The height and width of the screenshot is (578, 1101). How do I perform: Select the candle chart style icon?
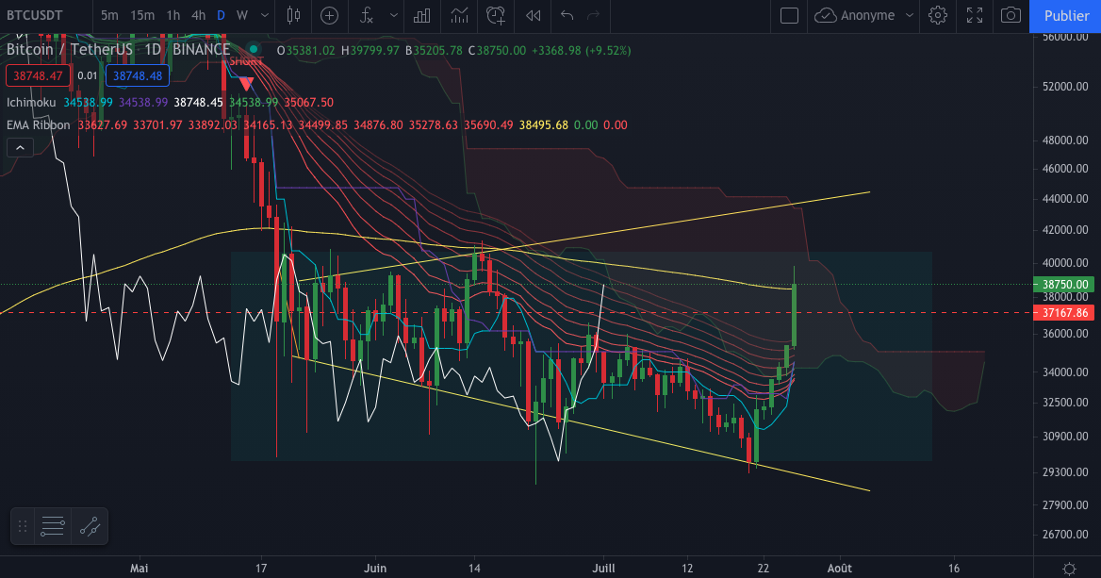pyautogui.click(x=293, y=16)
